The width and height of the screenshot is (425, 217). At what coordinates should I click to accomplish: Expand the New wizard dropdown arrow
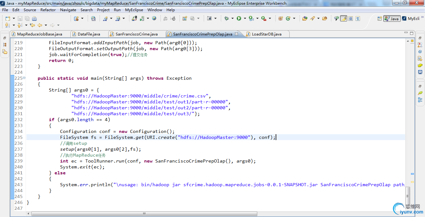(13, 18)
